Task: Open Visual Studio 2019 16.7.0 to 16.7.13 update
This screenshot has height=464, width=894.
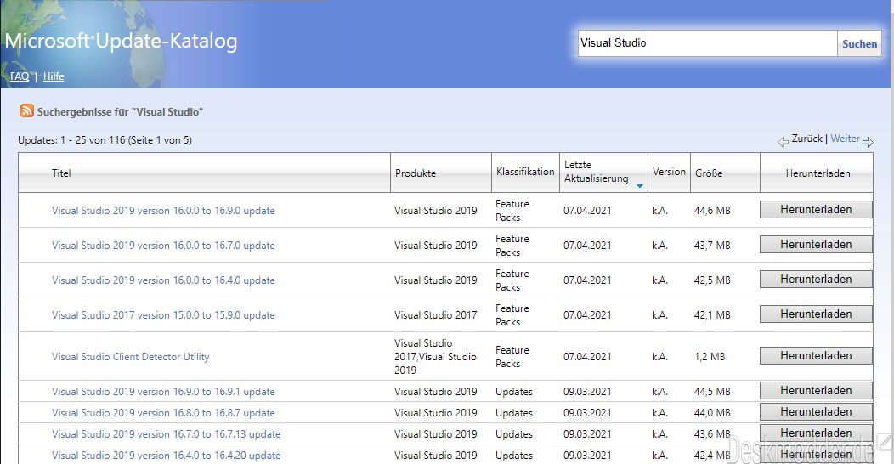Action: [166, 434]
